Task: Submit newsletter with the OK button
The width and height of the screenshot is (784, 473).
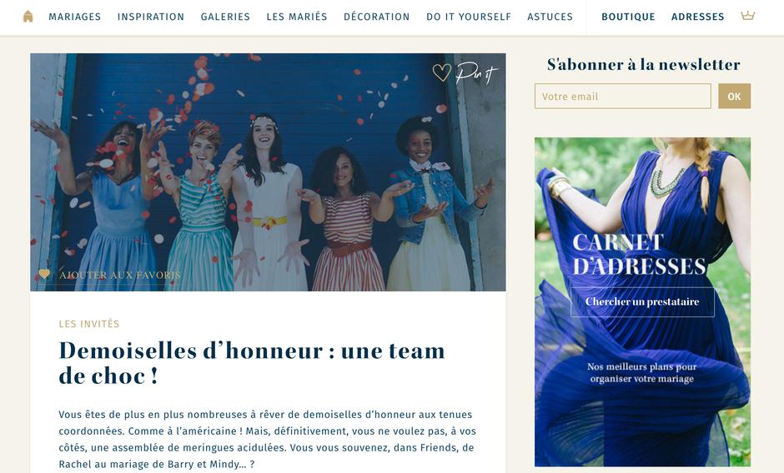Action: pyautogui.click(x=735, y=97)
